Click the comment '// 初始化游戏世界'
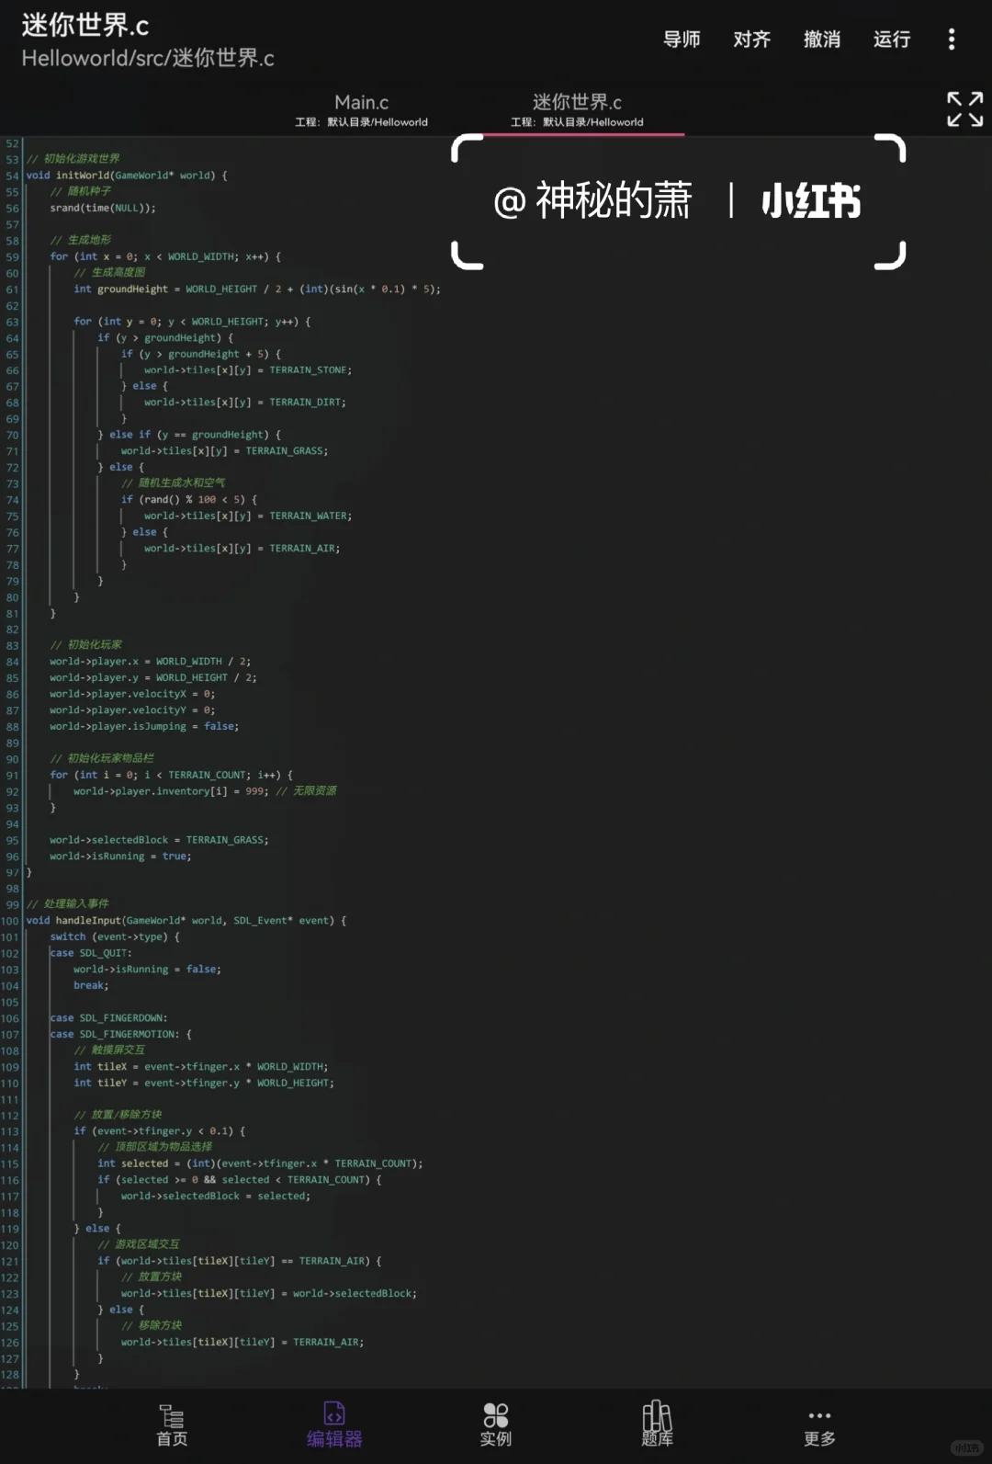Image resolution: width=992 pixels, height=1464 pixels. 73,159
